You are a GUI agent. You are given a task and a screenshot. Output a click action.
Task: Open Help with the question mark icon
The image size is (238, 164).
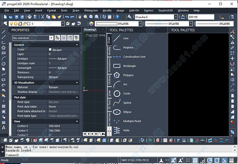pyautogui.click(x=117, y=17)
